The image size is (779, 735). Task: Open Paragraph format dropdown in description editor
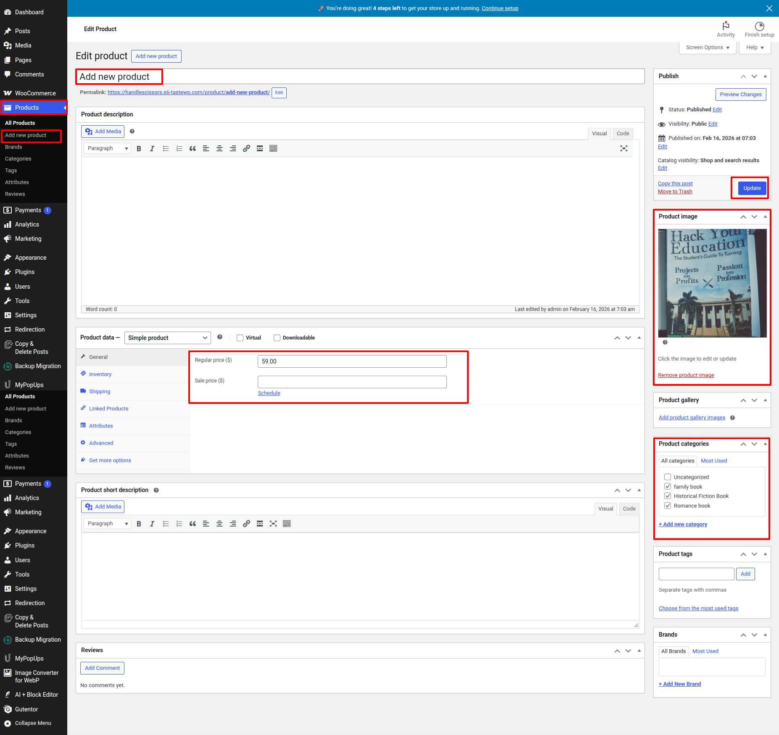coord(107,148)
